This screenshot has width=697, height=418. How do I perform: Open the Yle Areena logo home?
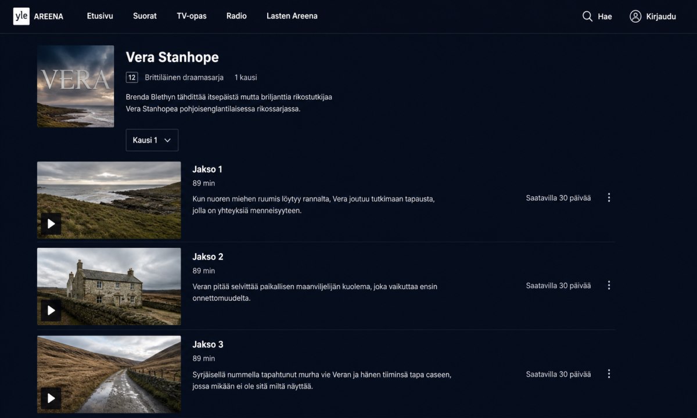(x=38, y=16)
